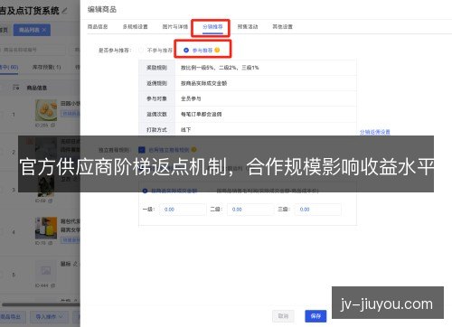This screenshot has height=327, width=452.
Task: Click the 商品名称或编号 search box
Action: coord(33,50)
